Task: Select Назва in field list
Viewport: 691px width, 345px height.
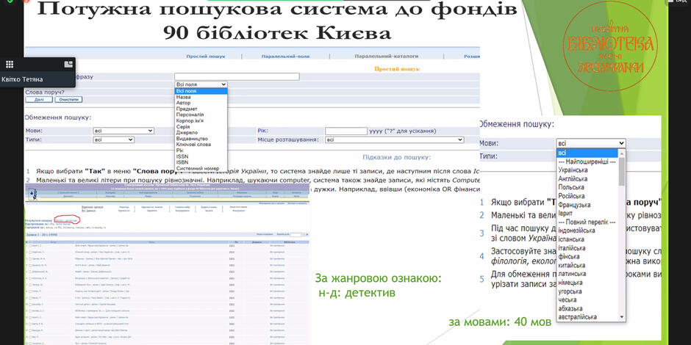Action: pos(183,97)
